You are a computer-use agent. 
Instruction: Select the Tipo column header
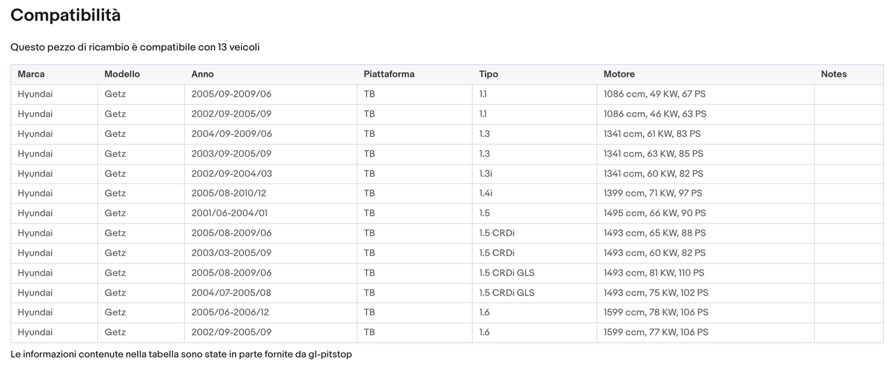pos(489,74)
